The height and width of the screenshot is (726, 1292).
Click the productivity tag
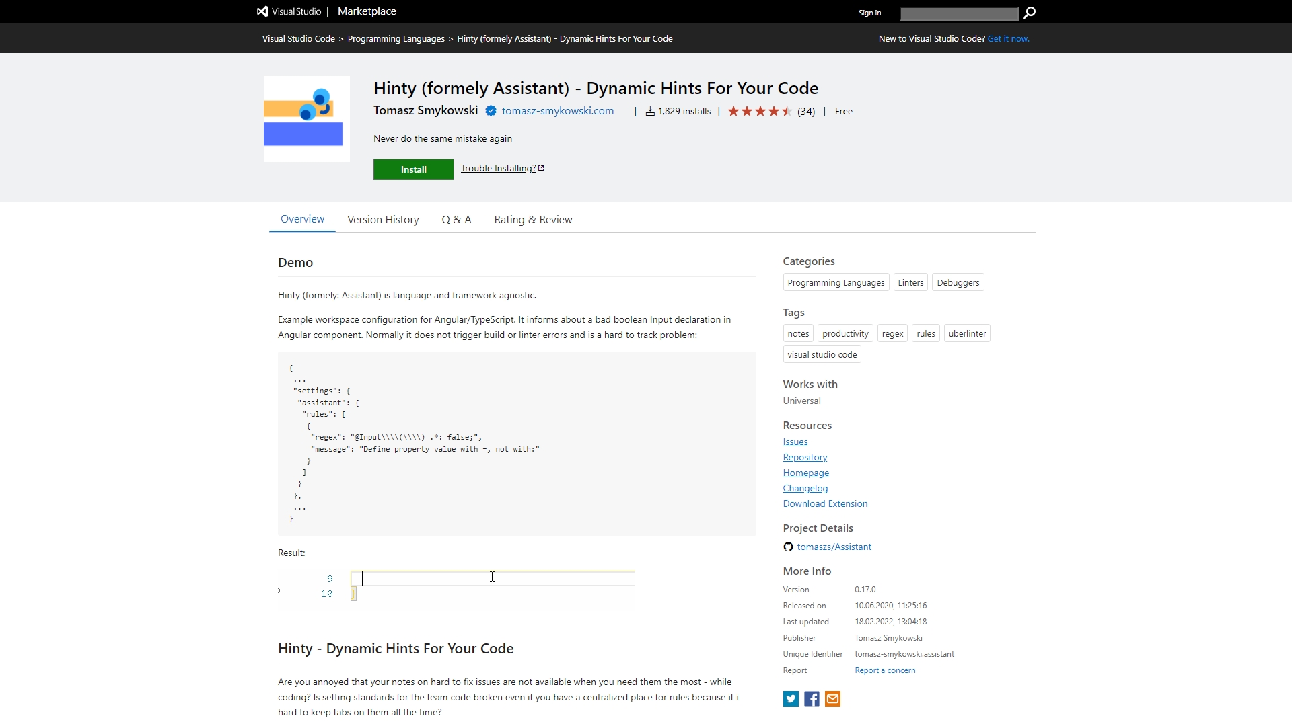pos(845,334)
